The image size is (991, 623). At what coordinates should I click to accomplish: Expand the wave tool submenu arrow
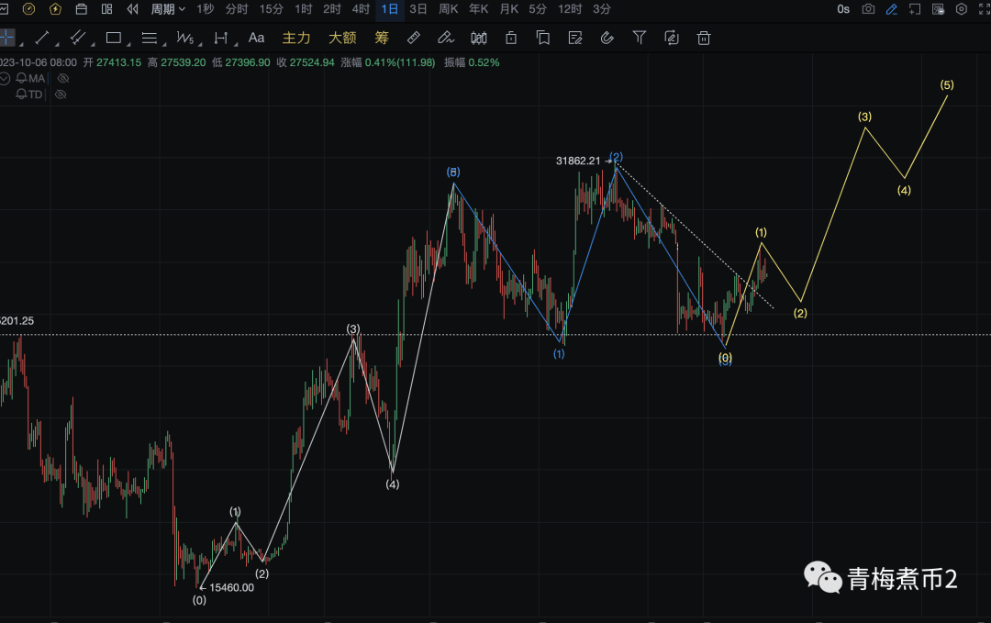click(200, 44)
